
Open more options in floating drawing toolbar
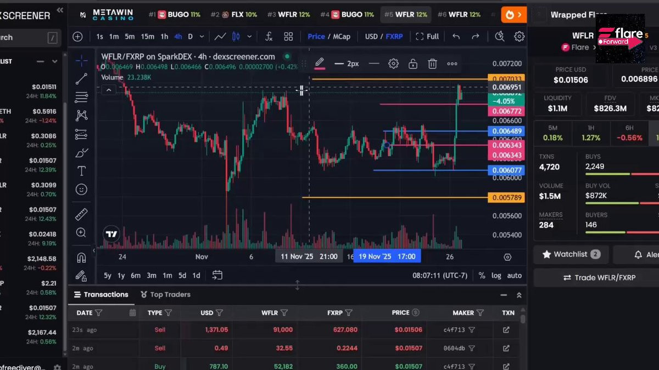(x=452, y=64)
